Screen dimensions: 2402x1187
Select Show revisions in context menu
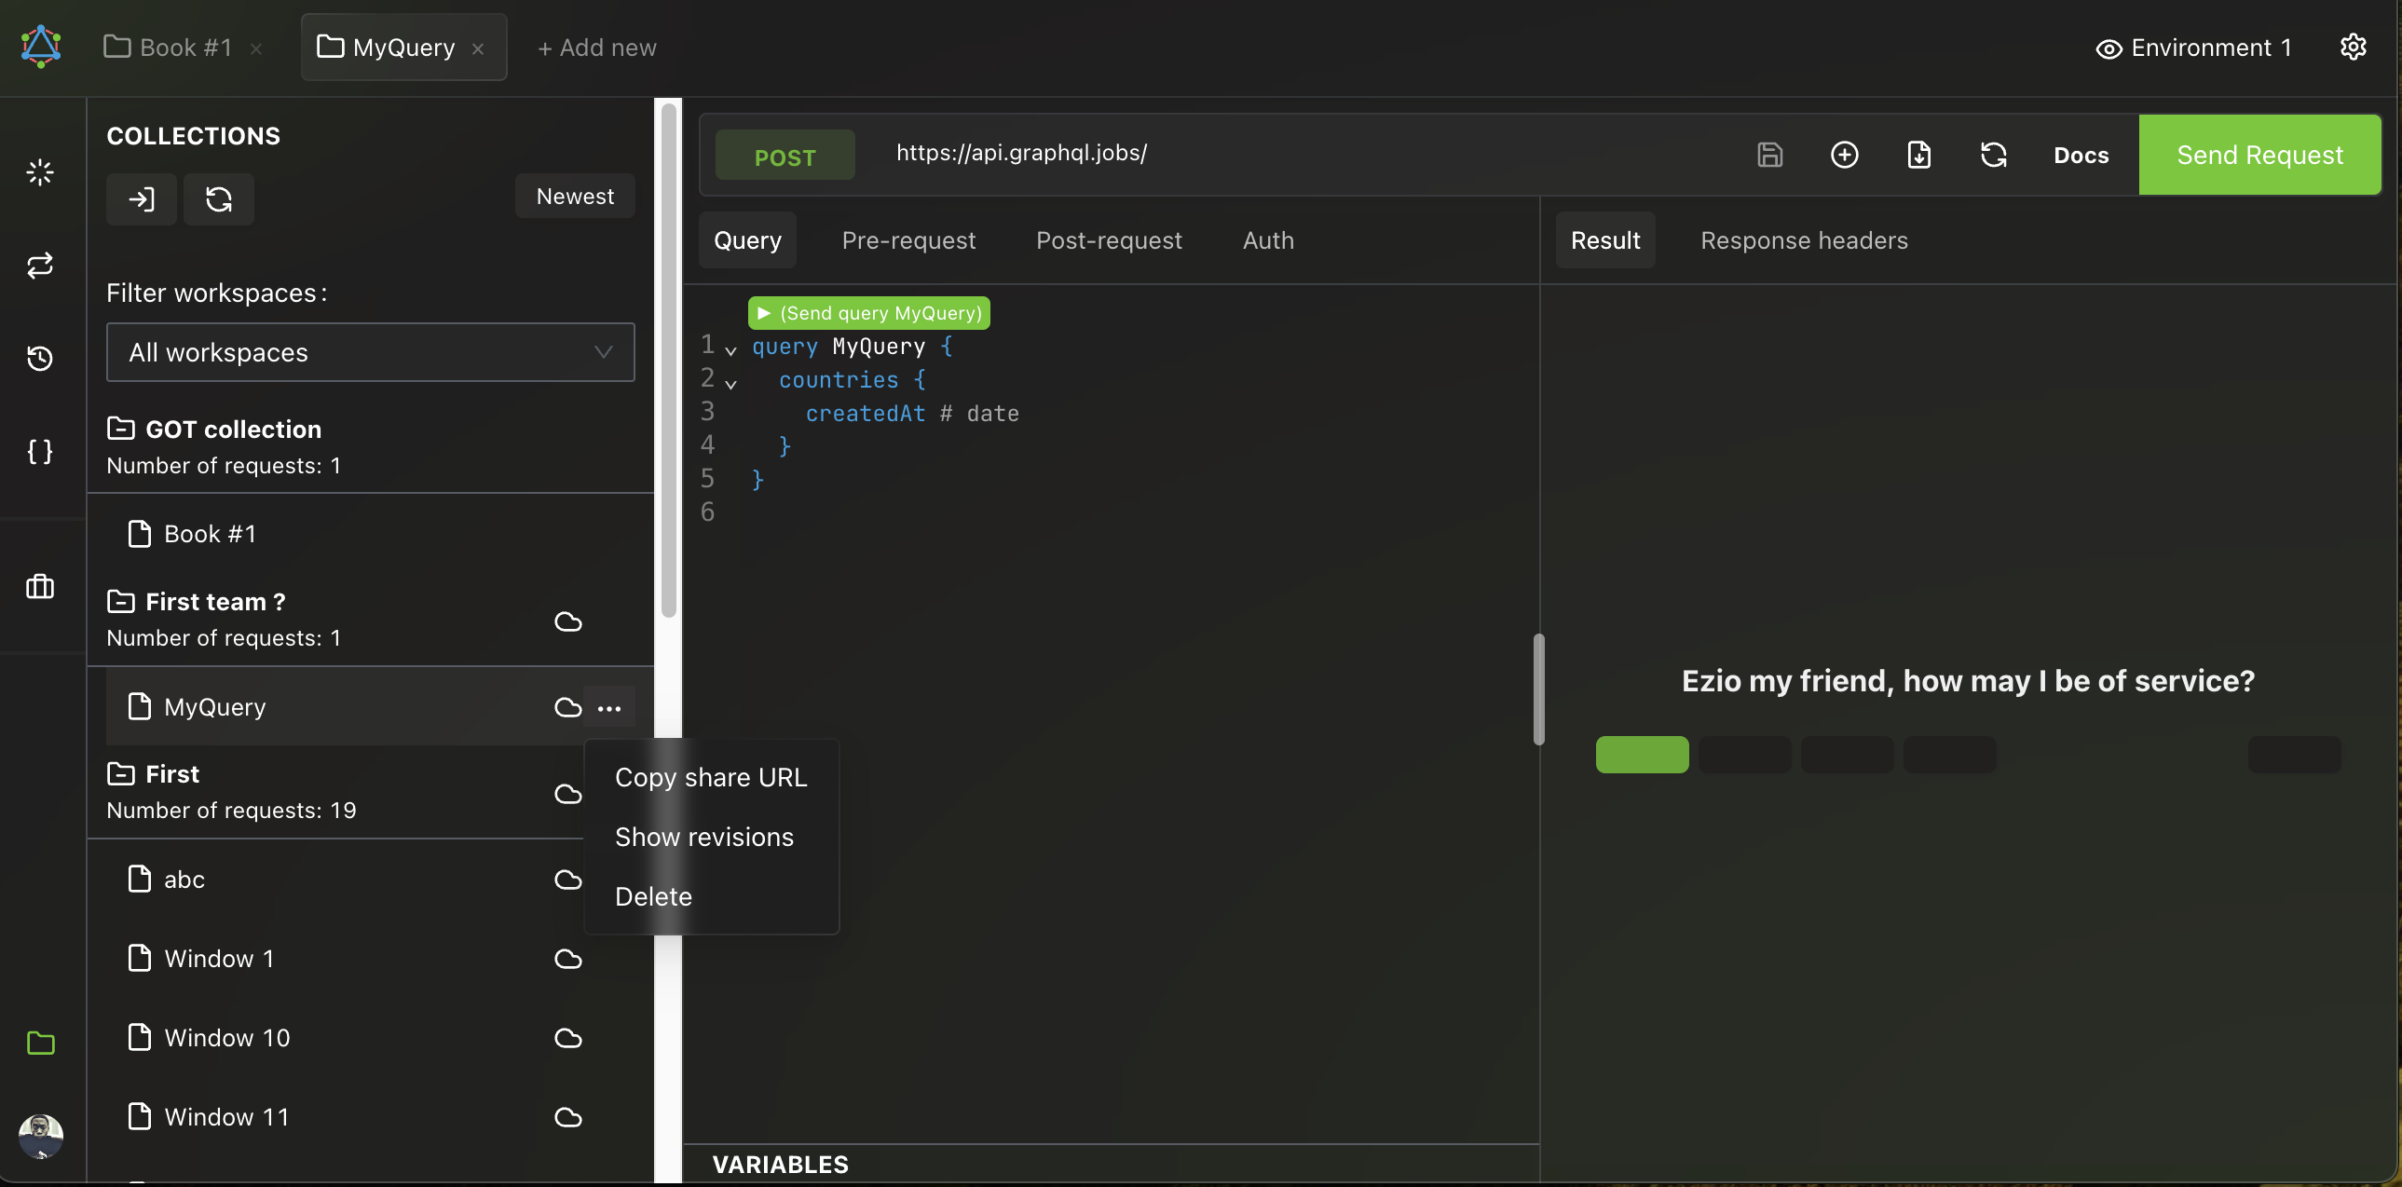(704, 837)
